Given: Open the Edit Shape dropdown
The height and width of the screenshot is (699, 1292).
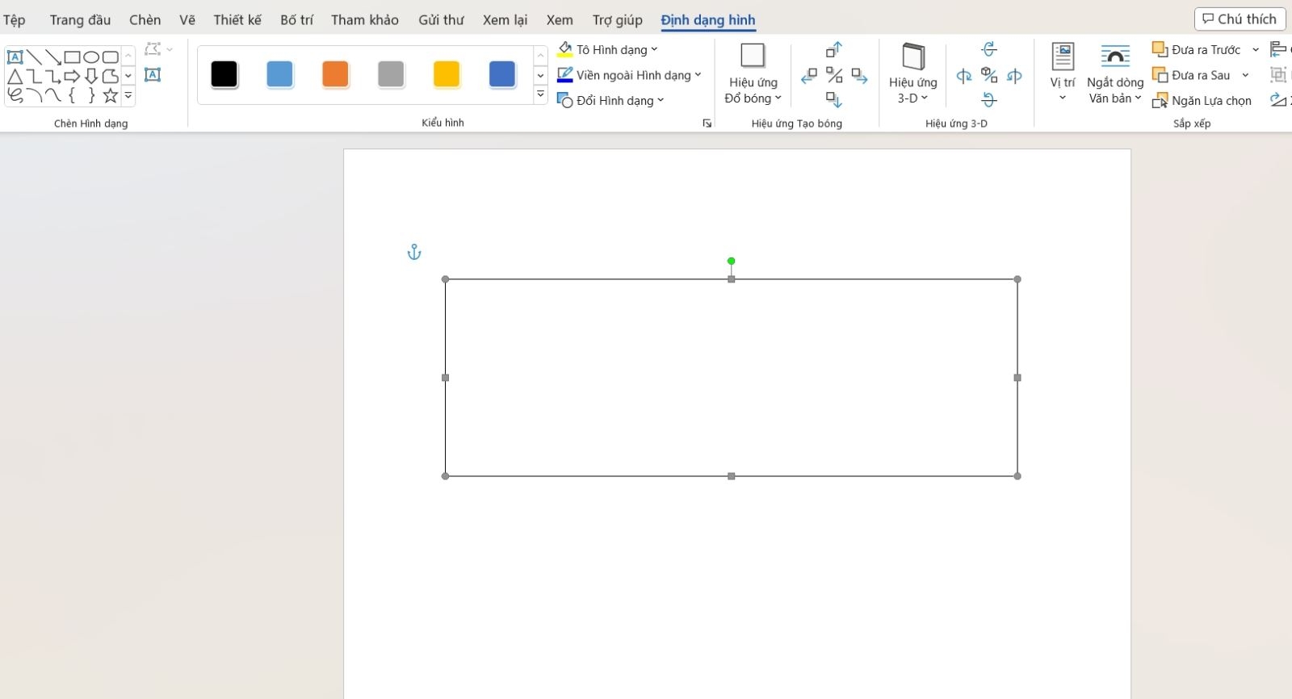Looking at the screenshot, I should click(158, 49).
